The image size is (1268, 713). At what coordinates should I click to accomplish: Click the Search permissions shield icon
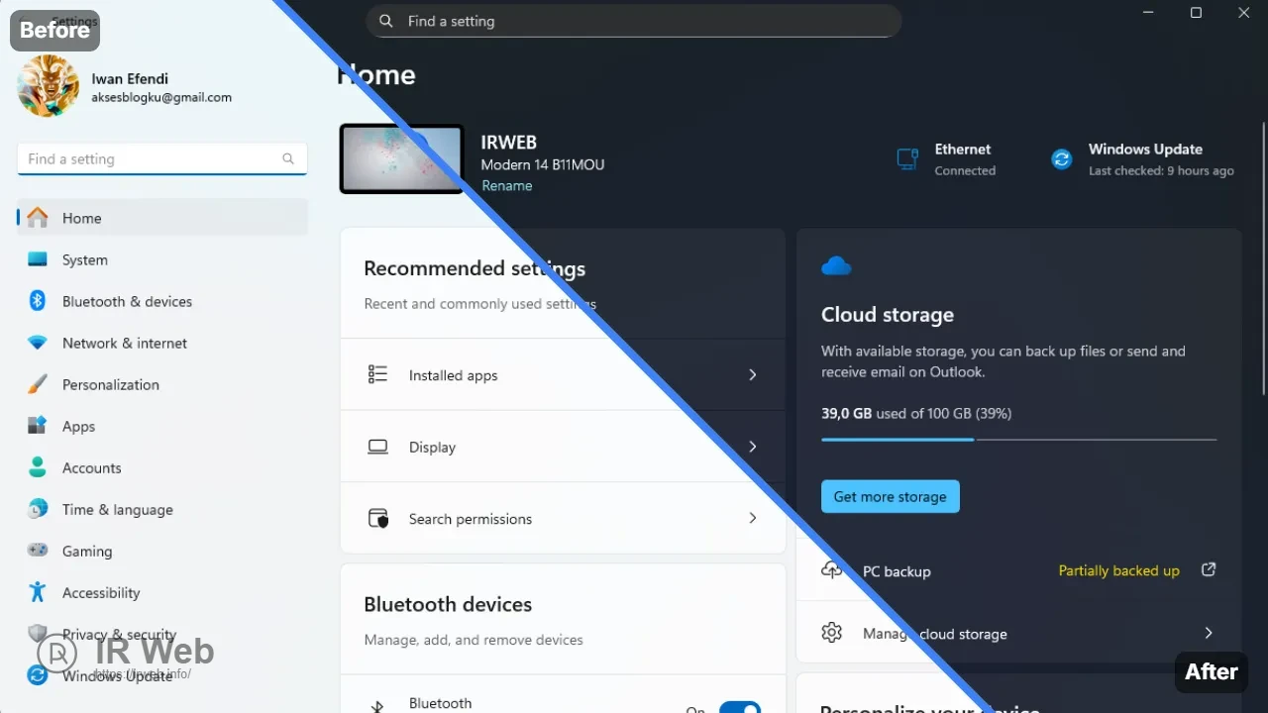(377, 518)
